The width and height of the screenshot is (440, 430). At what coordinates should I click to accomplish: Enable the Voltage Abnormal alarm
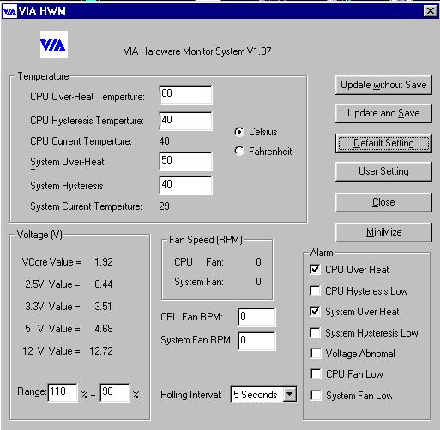pyautogui.click(x=316, y=353)
